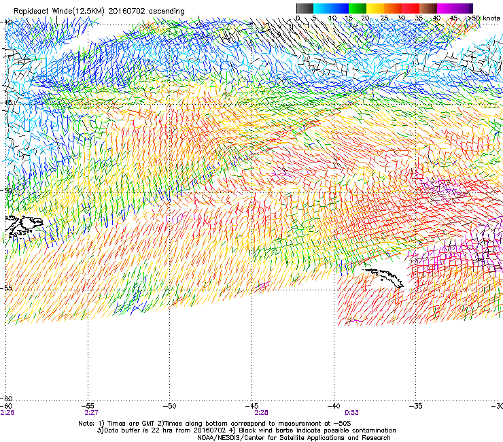
Task: Click the Falkland Islands coastline outline
Action: click(24, 226)
